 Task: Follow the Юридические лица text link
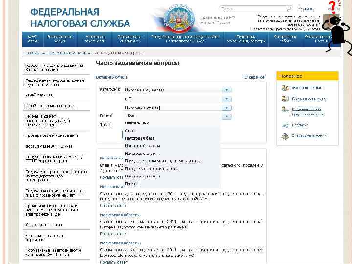(308, 99)
